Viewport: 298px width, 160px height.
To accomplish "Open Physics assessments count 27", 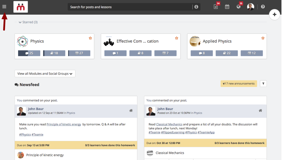I will 79,53.
